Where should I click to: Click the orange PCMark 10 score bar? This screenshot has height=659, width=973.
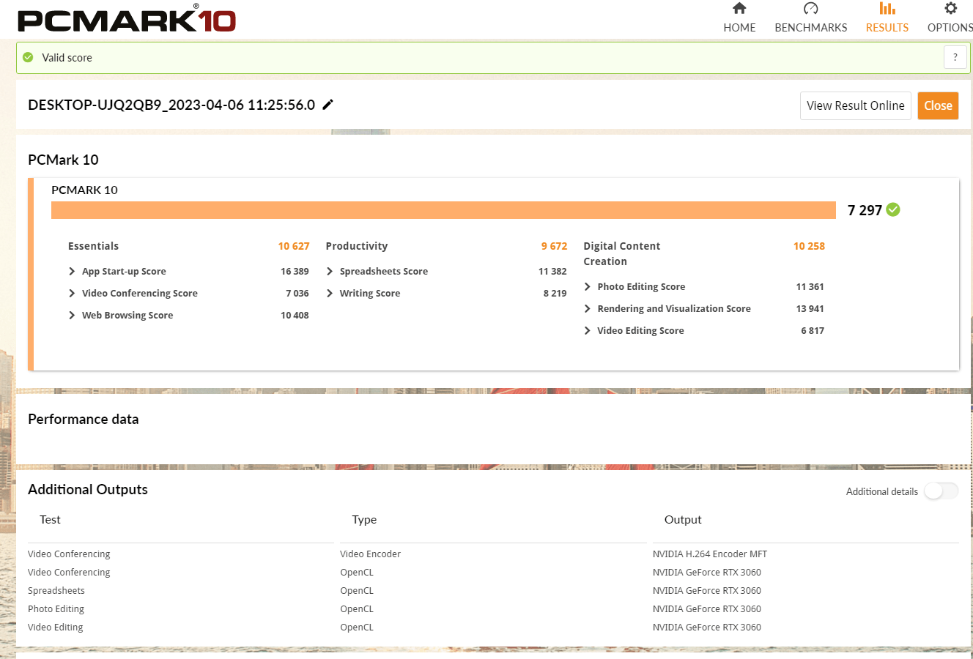click(443, 210)
